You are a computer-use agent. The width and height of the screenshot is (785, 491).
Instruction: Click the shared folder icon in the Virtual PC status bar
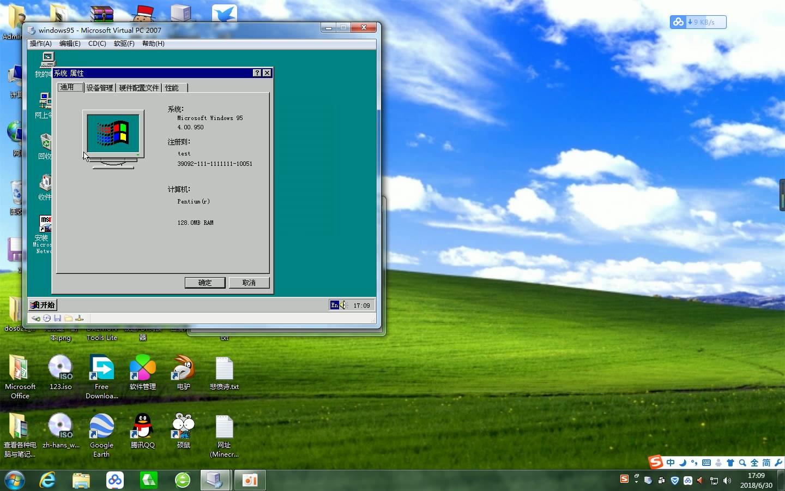coord(68,318)
